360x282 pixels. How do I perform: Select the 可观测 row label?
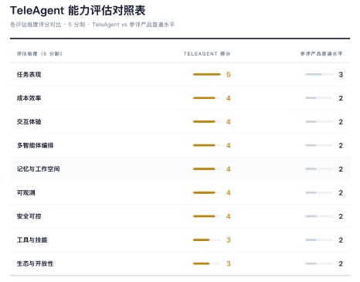[x=25, y=192]
